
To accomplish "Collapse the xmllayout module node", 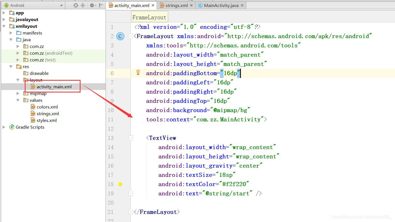I will (4, 26).
